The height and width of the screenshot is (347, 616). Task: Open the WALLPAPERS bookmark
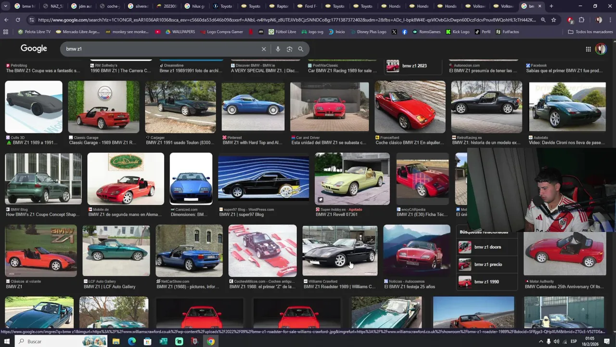(x=180, y=32)
